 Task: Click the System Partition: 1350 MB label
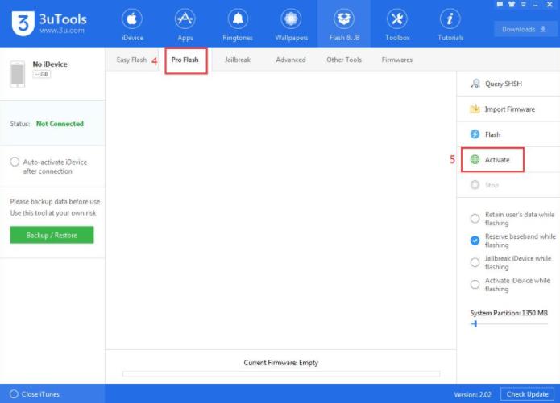509,313
